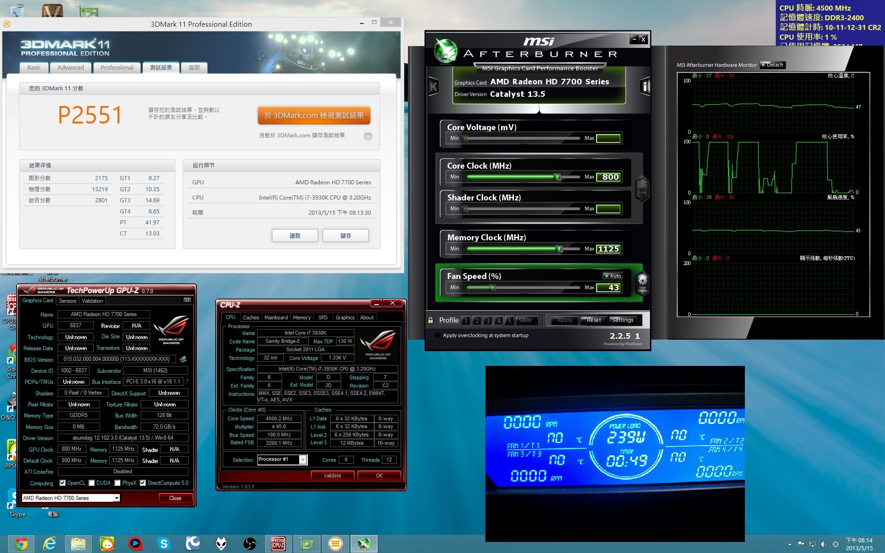Switch to Advanced tab in 3DMark 11
The height and width of the screenshot is (553, 885).
pos(71,68)
